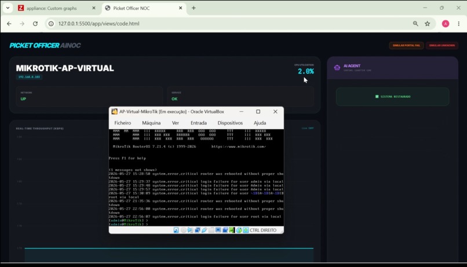
Task: Minimize the VirtualBox window
Action: pyautogui.click(x=241, y=112)
